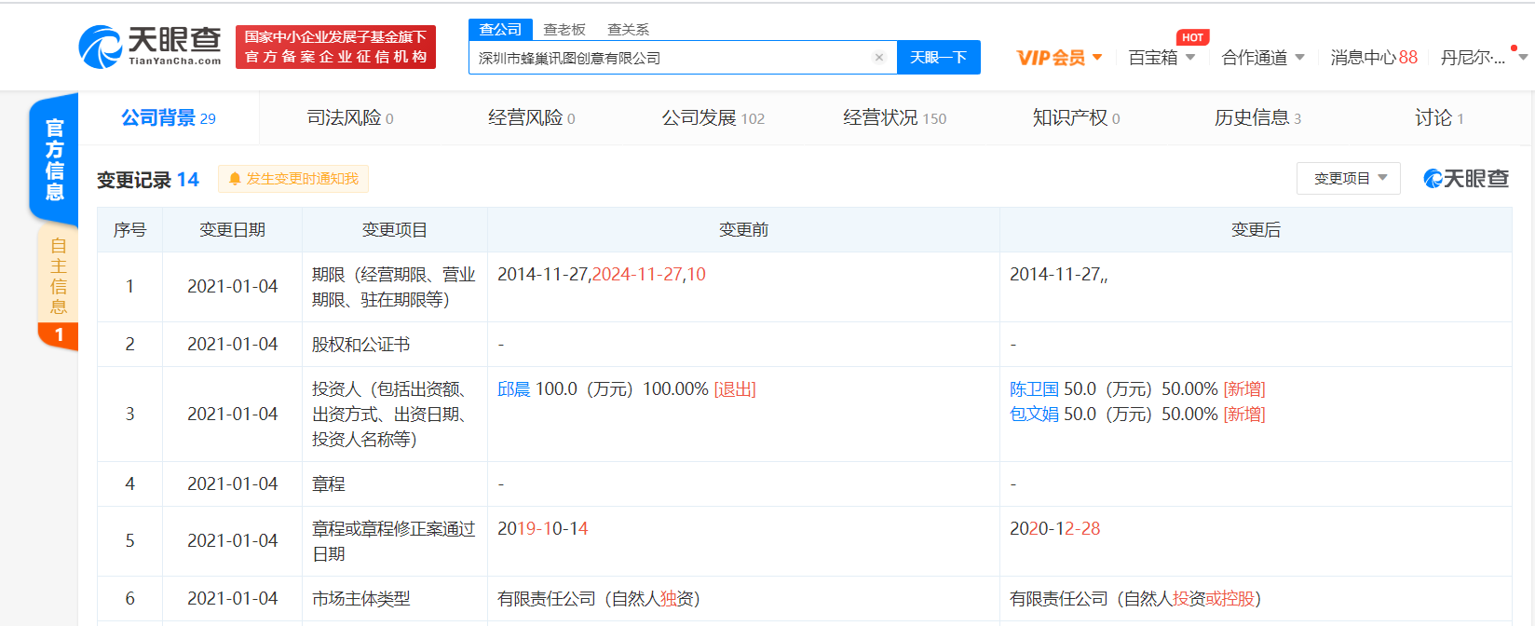
Task: Click the 自主信息 side tab
Action: 58,277
